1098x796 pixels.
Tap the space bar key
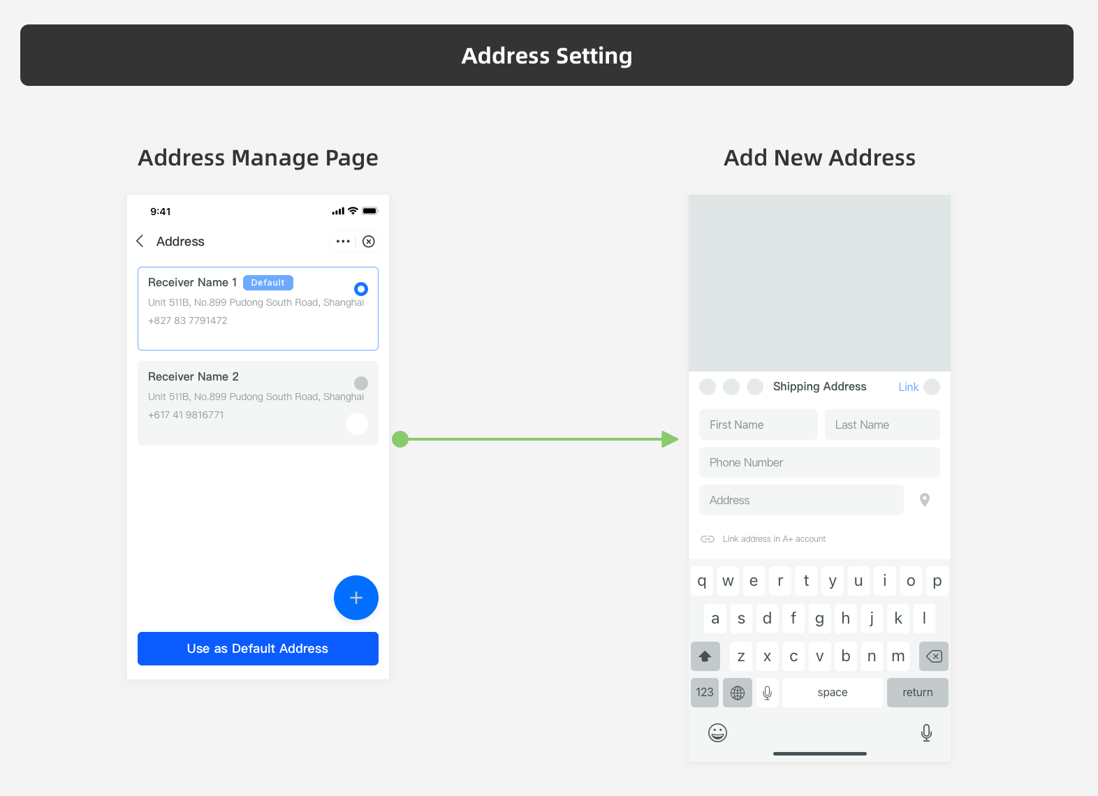(833, 693)
